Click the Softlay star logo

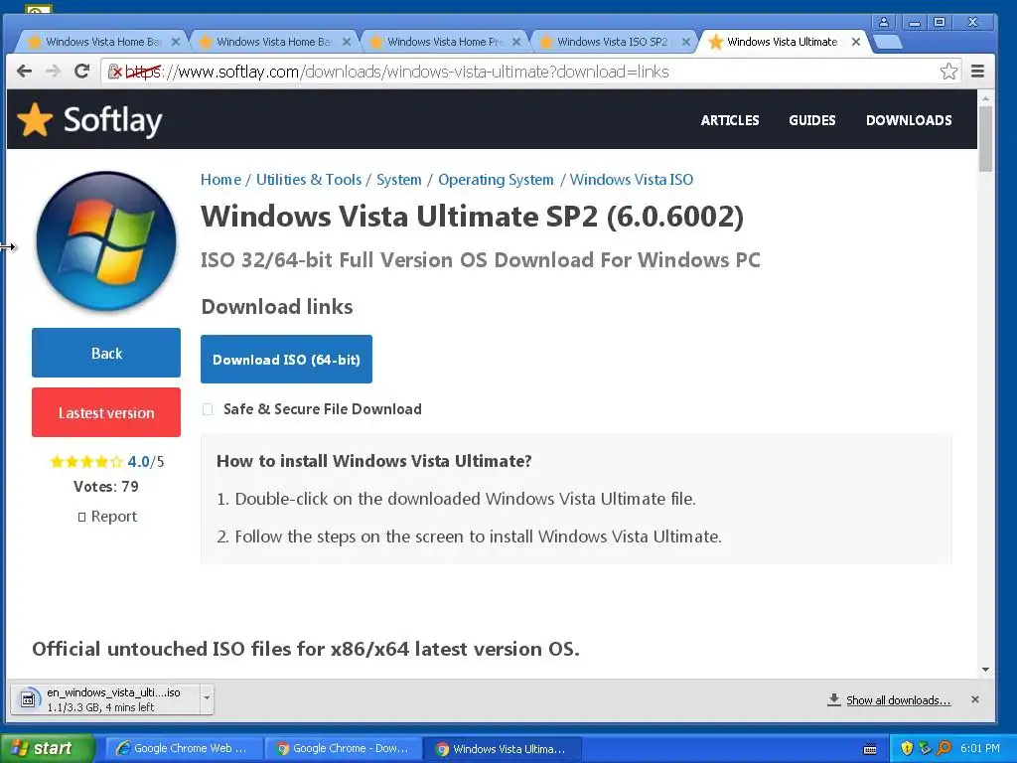click(35, 120)
